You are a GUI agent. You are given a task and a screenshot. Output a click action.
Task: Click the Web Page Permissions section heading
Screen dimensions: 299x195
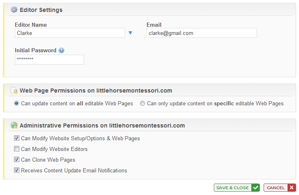pos(96,91)
